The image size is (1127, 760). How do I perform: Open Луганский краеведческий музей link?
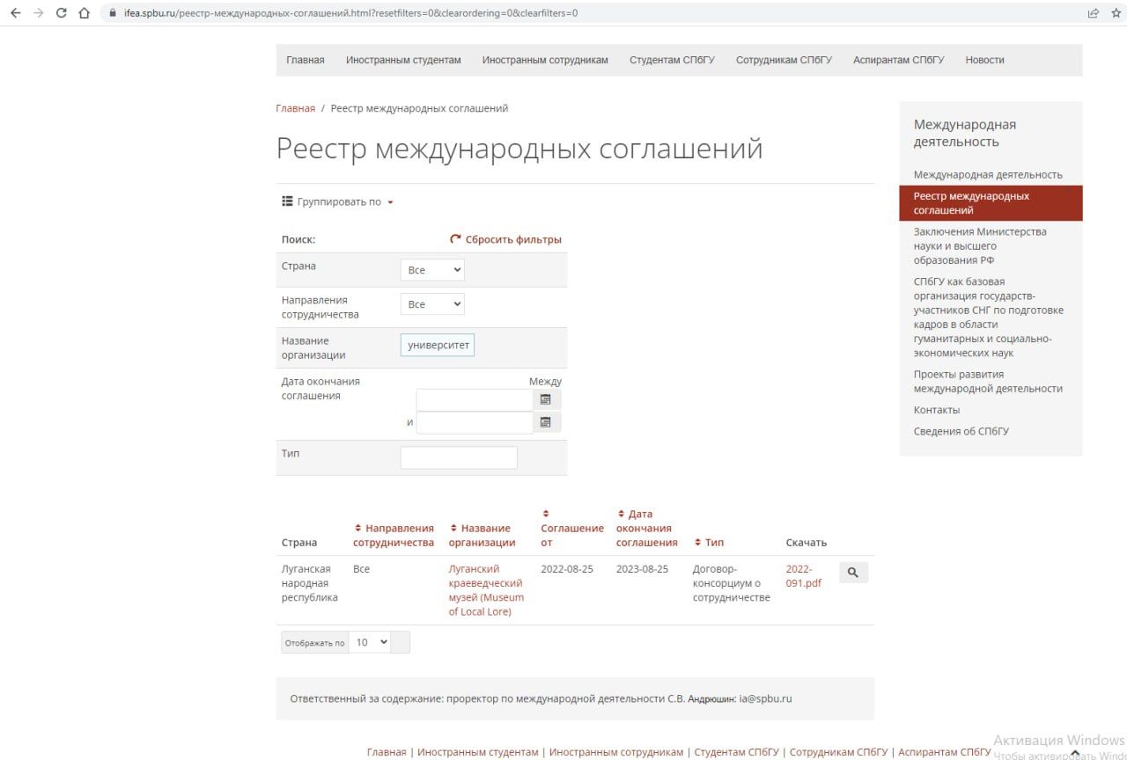[486, 590]
